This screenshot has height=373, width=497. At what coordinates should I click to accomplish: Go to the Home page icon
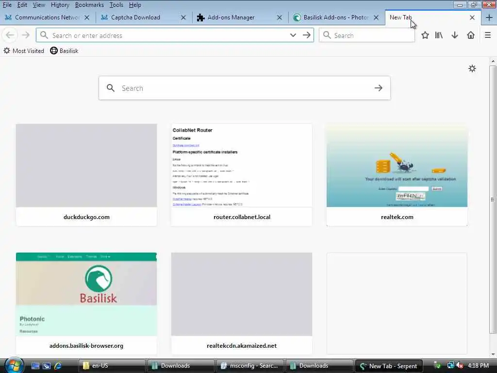[x=471, y=35]
